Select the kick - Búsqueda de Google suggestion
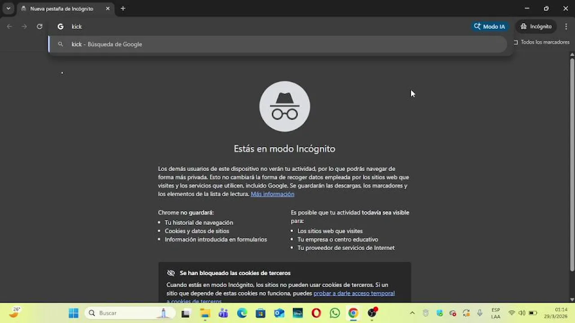 (278, 44)
